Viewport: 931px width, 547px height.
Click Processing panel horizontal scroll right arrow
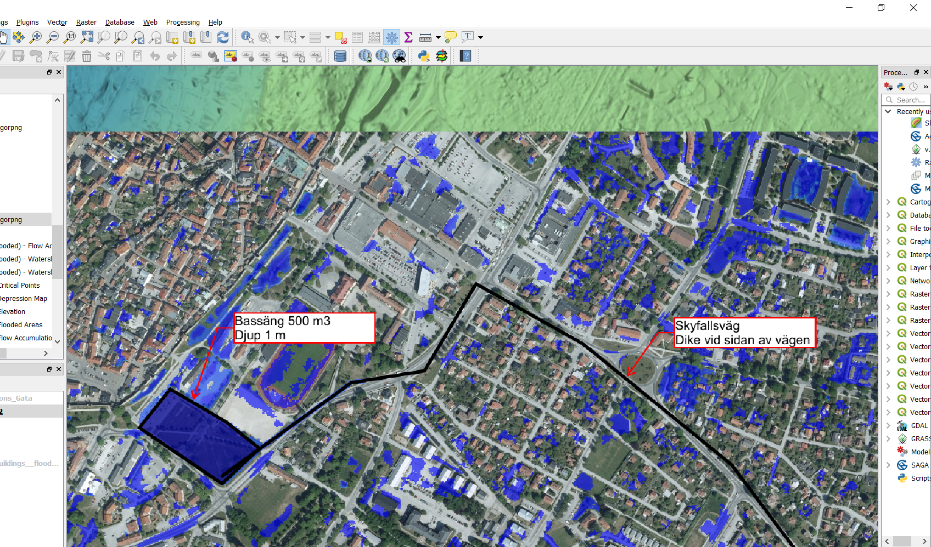[924, 541]
